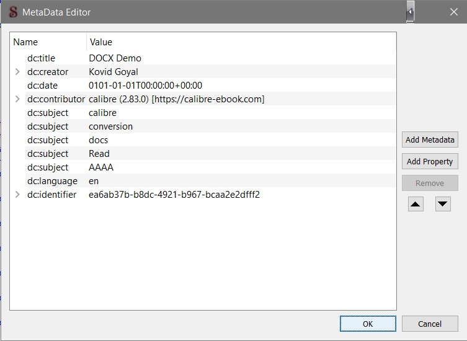Select the dc:title row
This screenshot has height=341, width=467.
(41, 58)
